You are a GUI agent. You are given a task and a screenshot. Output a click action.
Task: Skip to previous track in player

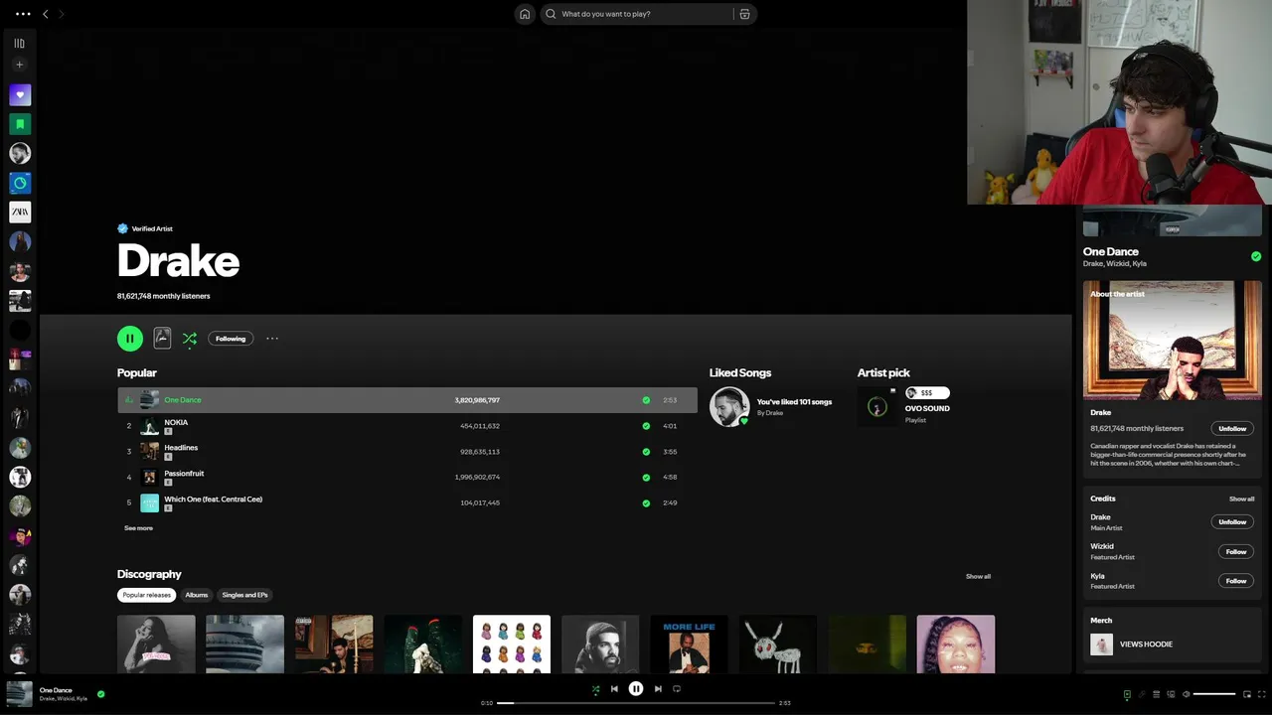[x=614, y=688]
